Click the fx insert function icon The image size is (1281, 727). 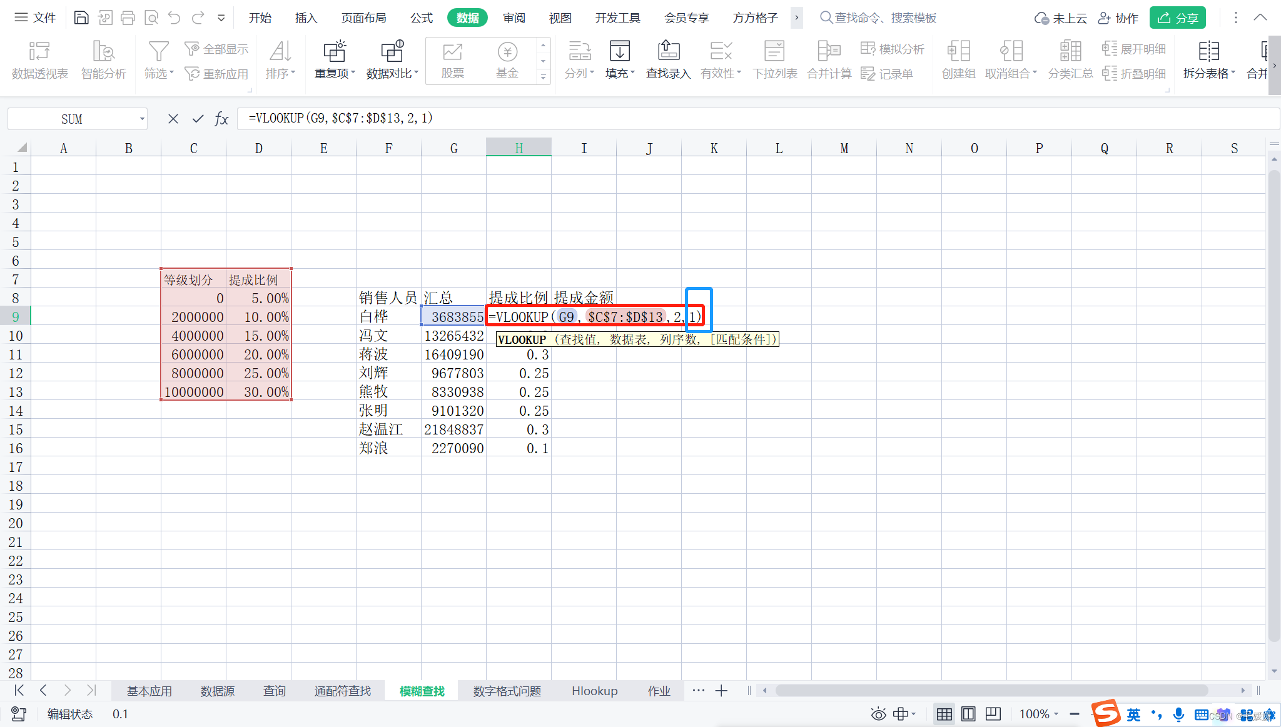tap(221, 119)
